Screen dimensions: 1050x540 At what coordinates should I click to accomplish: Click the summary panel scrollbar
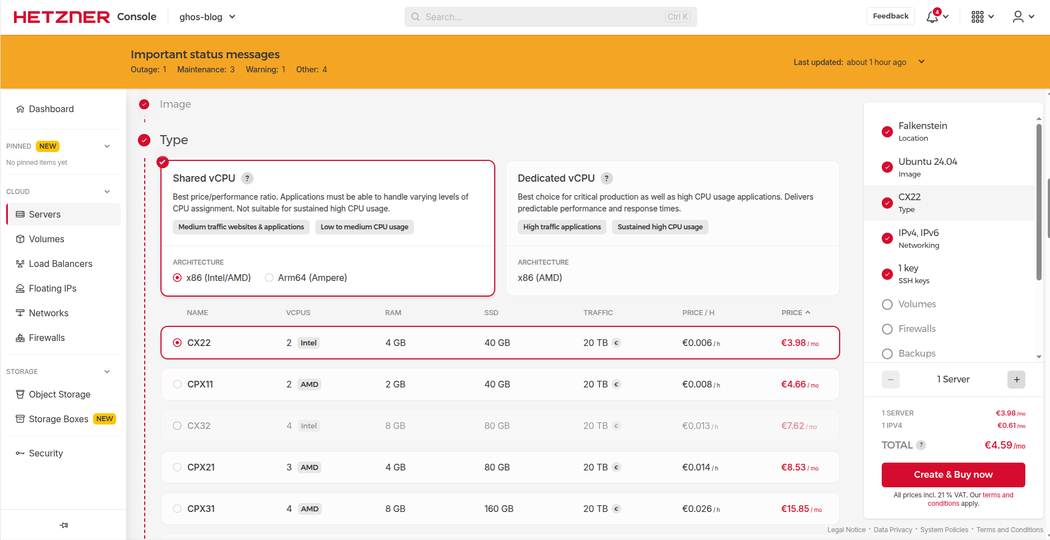(x=1039, y=202)
